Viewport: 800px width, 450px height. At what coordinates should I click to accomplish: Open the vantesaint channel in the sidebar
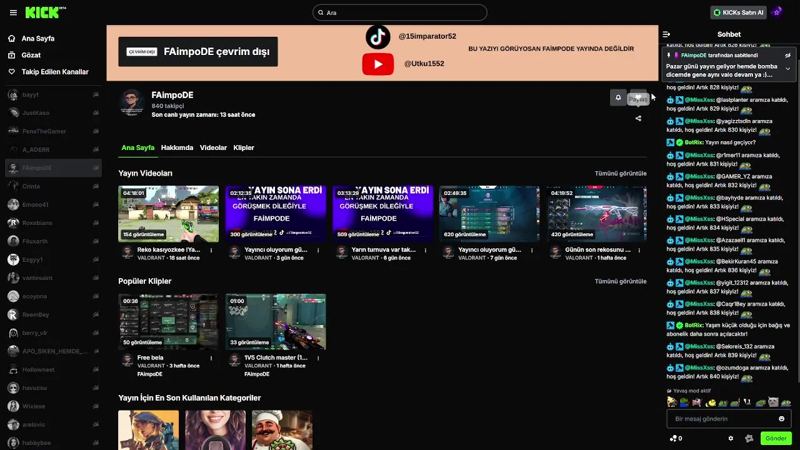click(x=53, y=278)
